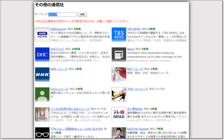Image resolution: width=224 pixels, height=140 pixels.
Task: Open the NHK ニュース link
Action: (x=58, y=69)
